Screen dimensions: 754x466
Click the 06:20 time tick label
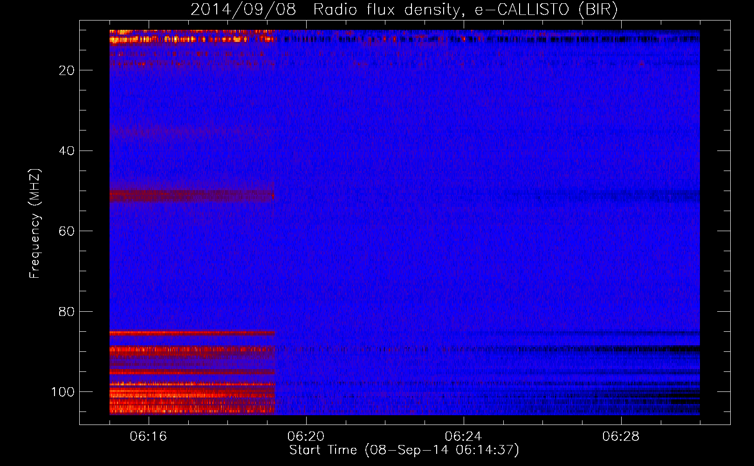(306, 437)
